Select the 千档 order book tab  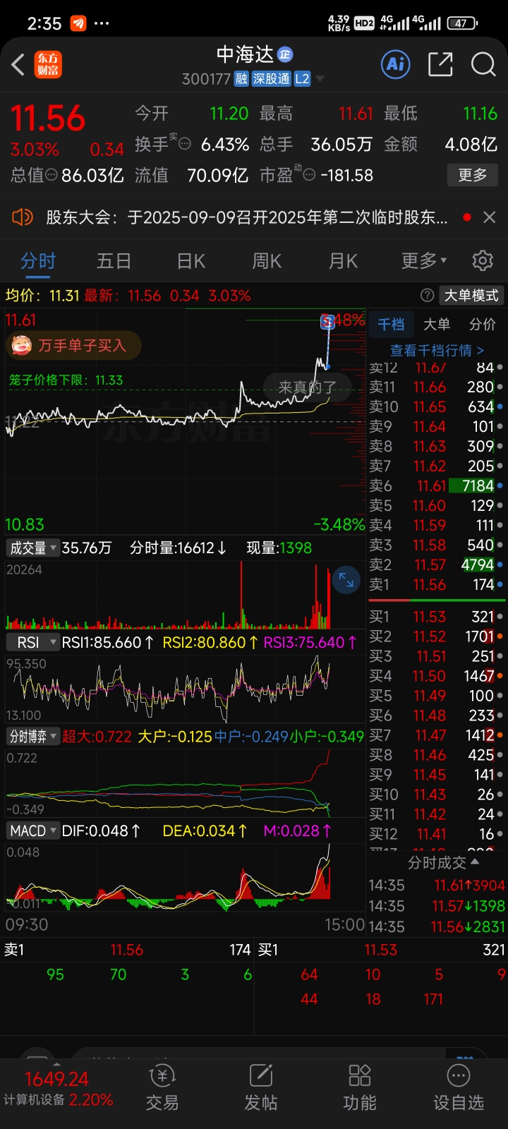390,324
